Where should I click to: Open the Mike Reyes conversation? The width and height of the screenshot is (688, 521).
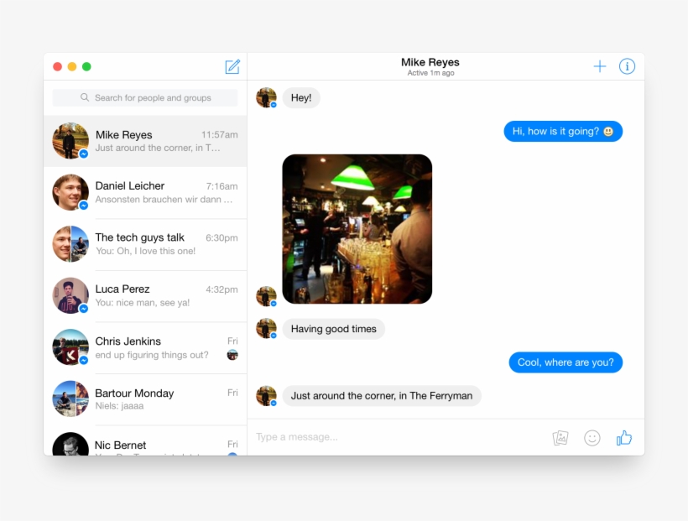(x=145, y=141)
